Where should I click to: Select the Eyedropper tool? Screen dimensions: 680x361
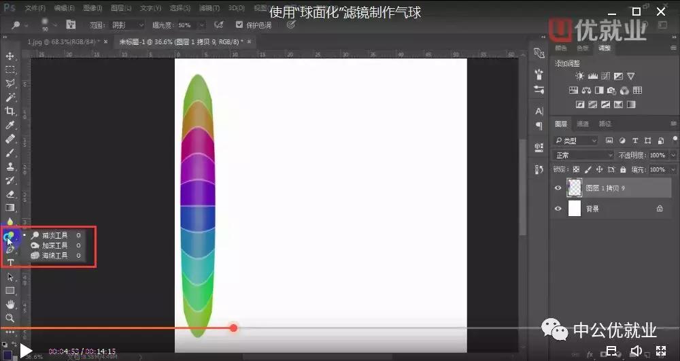click(x=10, y=125)
